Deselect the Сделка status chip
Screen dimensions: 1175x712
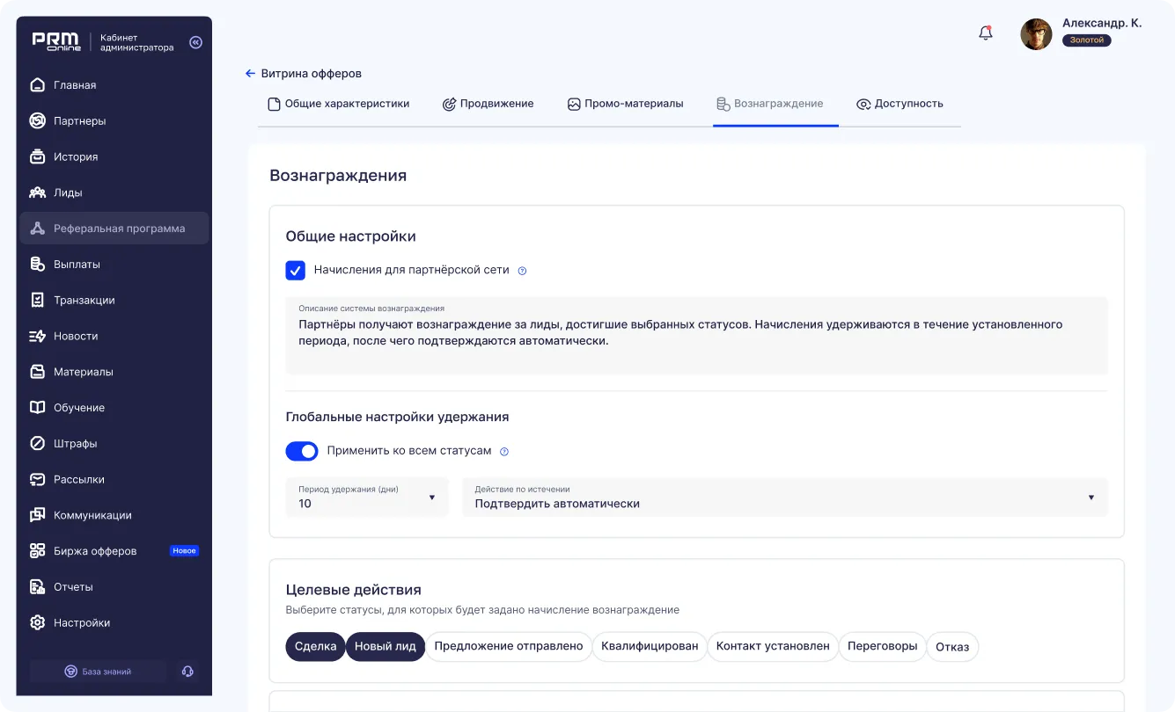(315, 647)
